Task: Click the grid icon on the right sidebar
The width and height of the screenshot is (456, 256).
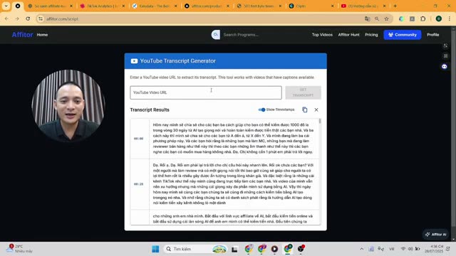Action: coord(445,55)
